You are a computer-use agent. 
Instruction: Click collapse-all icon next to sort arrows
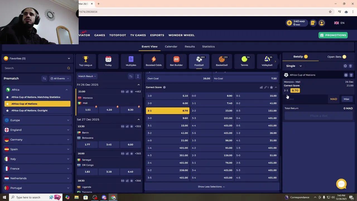click(x=138, y=76)
